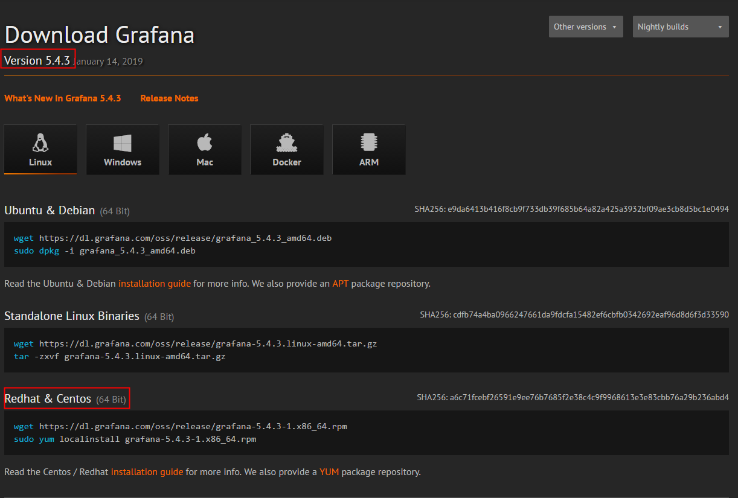Click the Standalone Linux Binaries heading
738x498 pixels.
click(72, 316)
